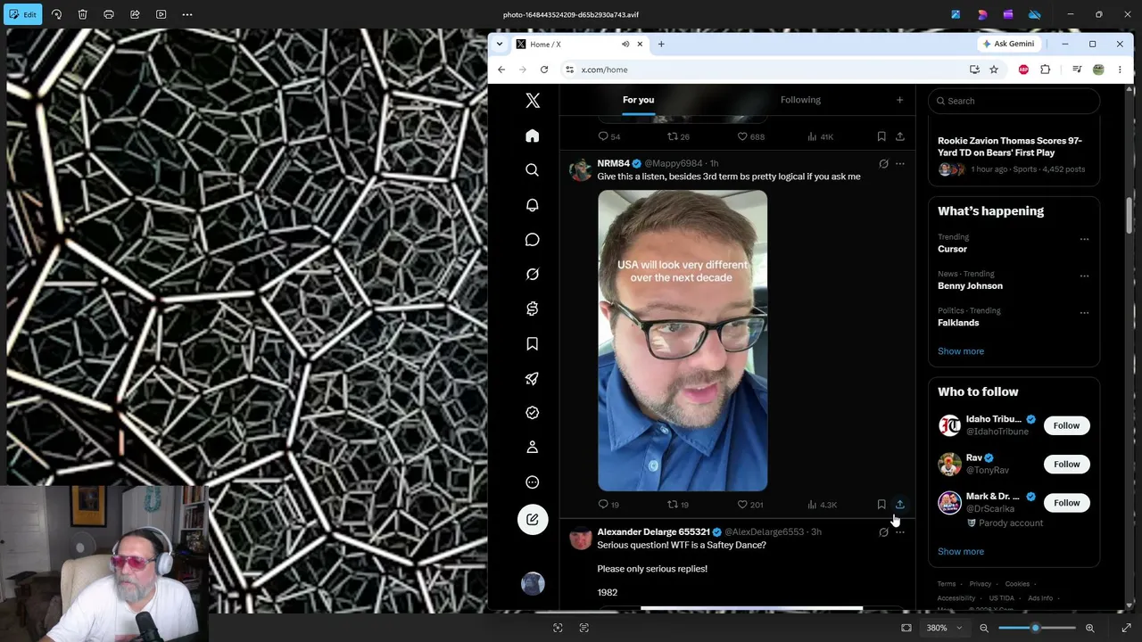Zoom out the photo with minus magnifier
This screenshot has width=1142, height=642.
pyautogui.click(x=984, y=628)
